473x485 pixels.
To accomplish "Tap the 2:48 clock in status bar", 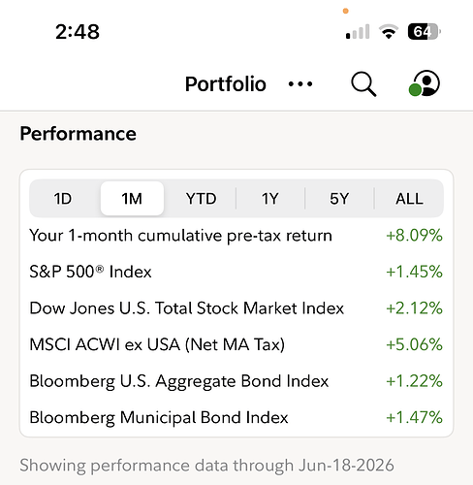I will 78,32.
